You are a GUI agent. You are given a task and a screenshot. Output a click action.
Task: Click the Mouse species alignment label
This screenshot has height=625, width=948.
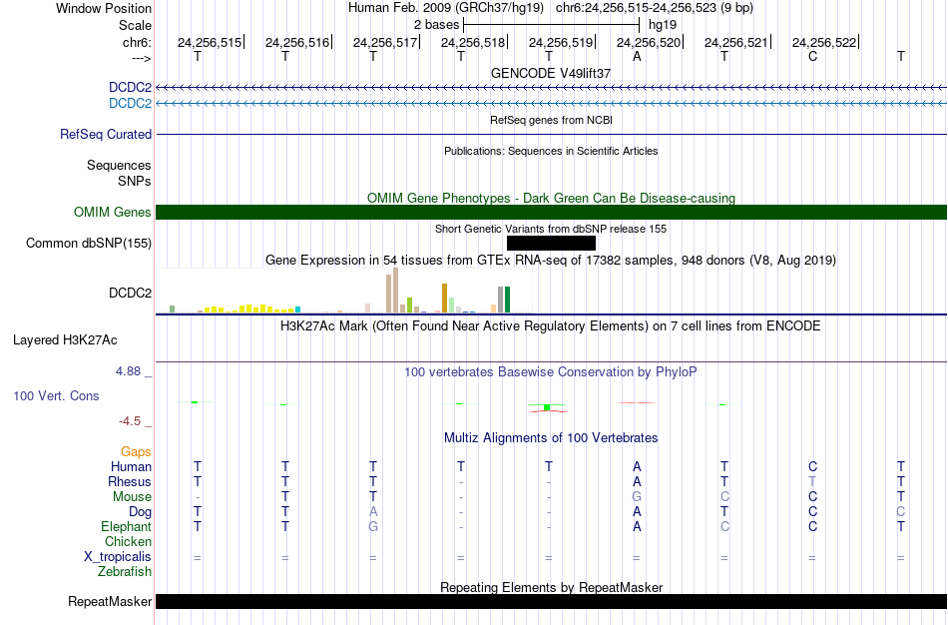tap(132, 497)
